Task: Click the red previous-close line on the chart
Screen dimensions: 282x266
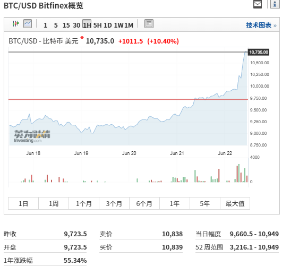Action: [x=128, y=99]
